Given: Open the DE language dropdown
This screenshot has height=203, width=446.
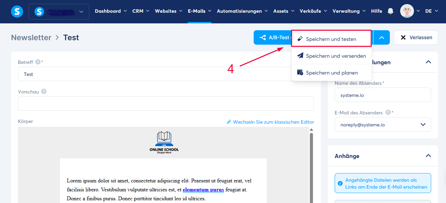Looking at the screenshot, I should click(432, 11).
